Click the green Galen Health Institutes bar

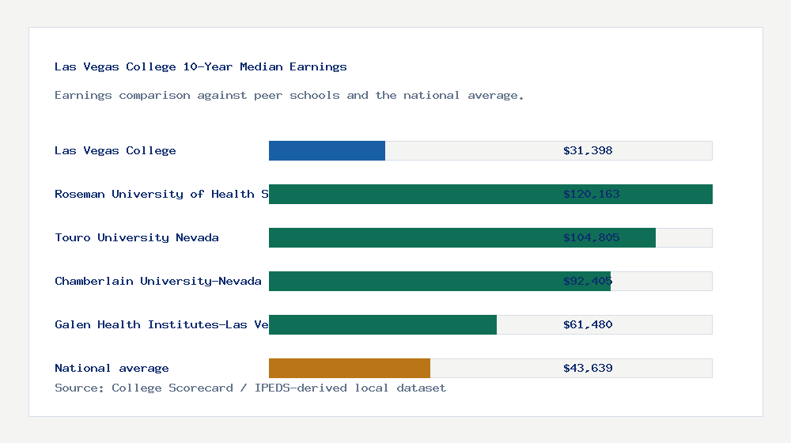(x=383, y=324)
